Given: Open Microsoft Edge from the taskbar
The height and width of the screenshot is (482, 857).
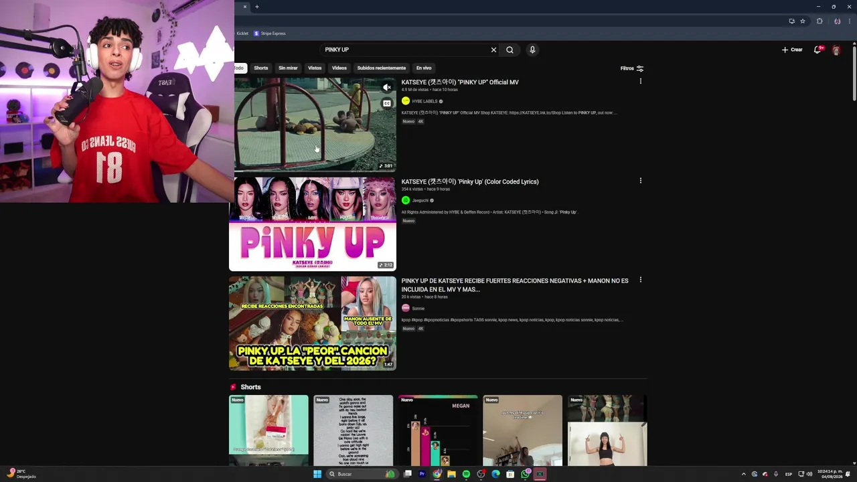Looking at the screenshot, I should 495,474.
